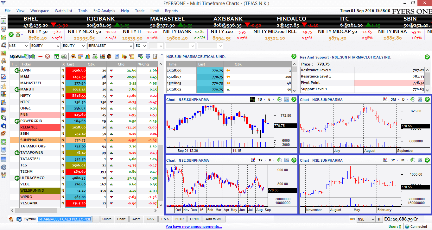Click the shopping bag icon in watchlist toolbar

[109, 56]
